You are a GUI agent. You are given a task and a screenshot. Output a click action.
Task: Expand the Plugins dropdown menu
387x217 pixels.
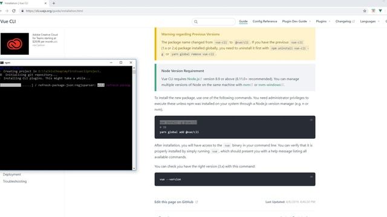click(323, 22)
